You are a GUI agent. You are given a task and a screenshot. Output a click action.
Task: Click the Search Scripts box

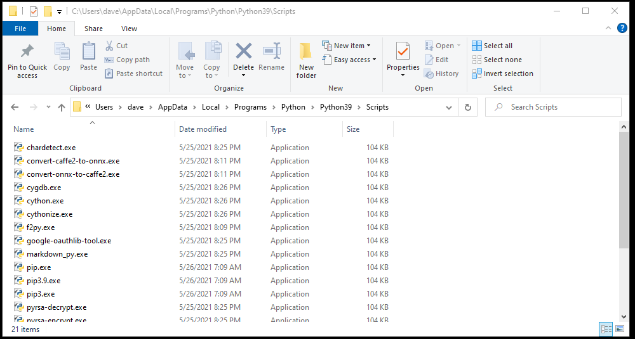pos(553,107)
